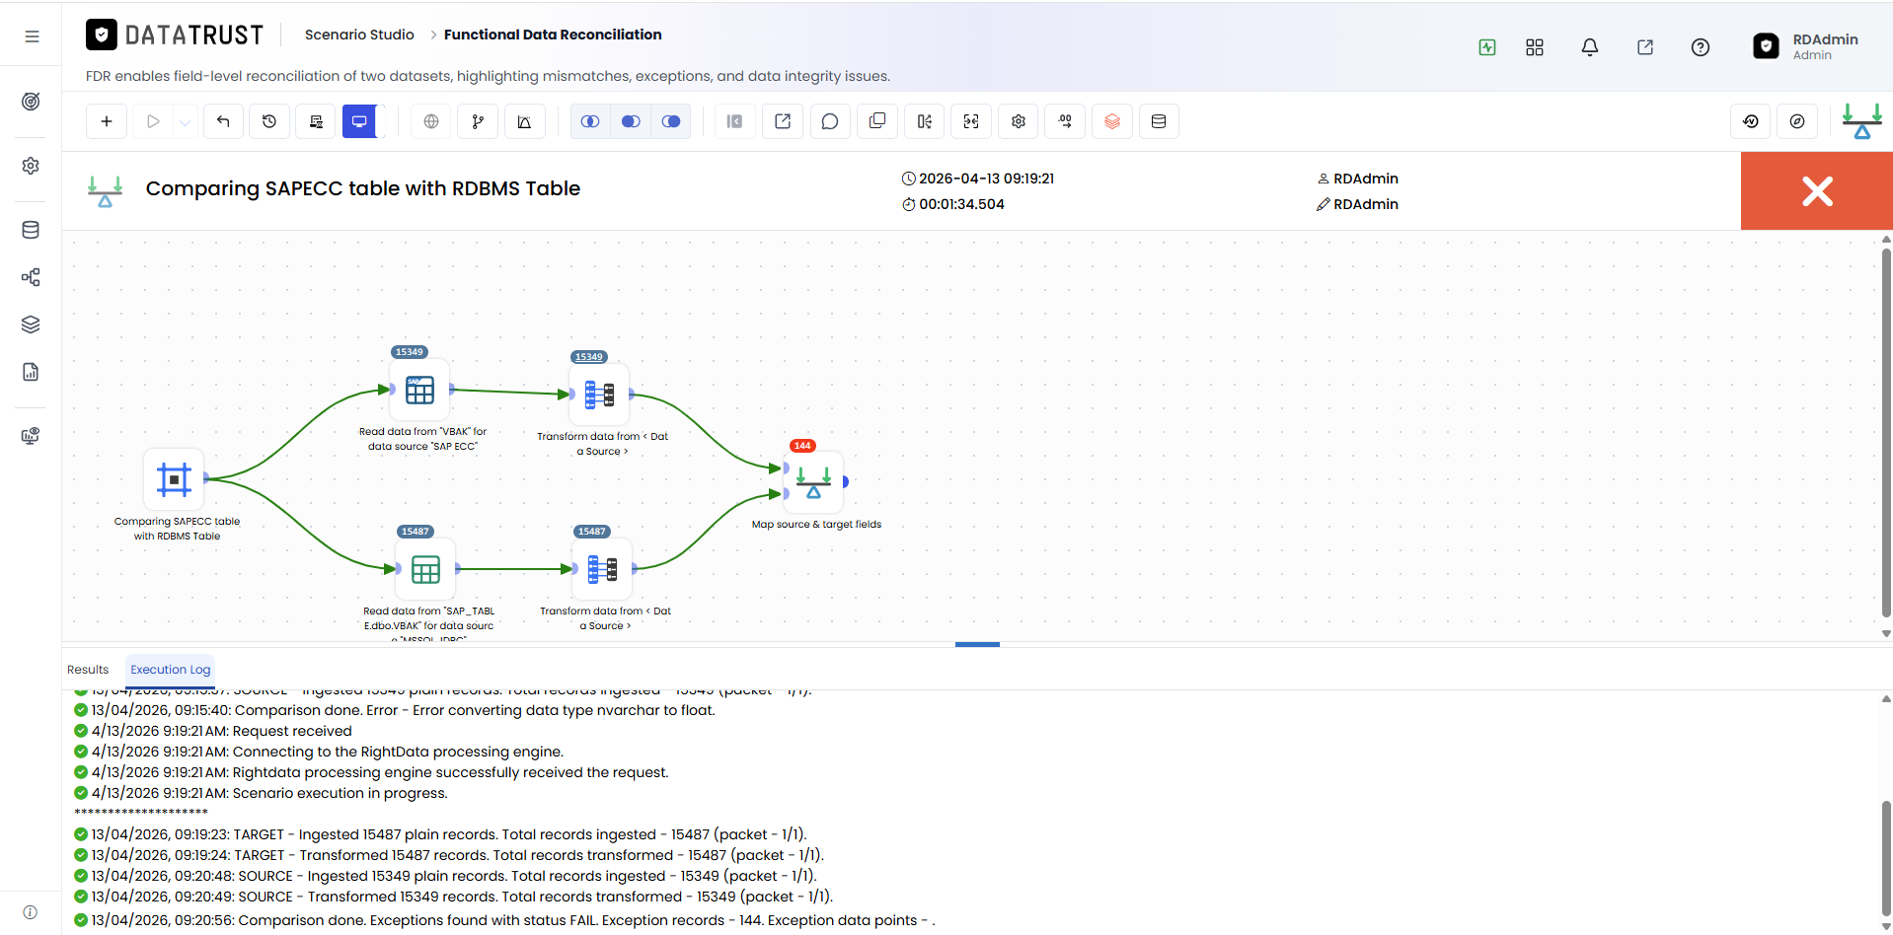Viewport: 1893px width, 935px height.
Task: Select the Comparing SAPECC table start node
Action: tap(174, 479)
